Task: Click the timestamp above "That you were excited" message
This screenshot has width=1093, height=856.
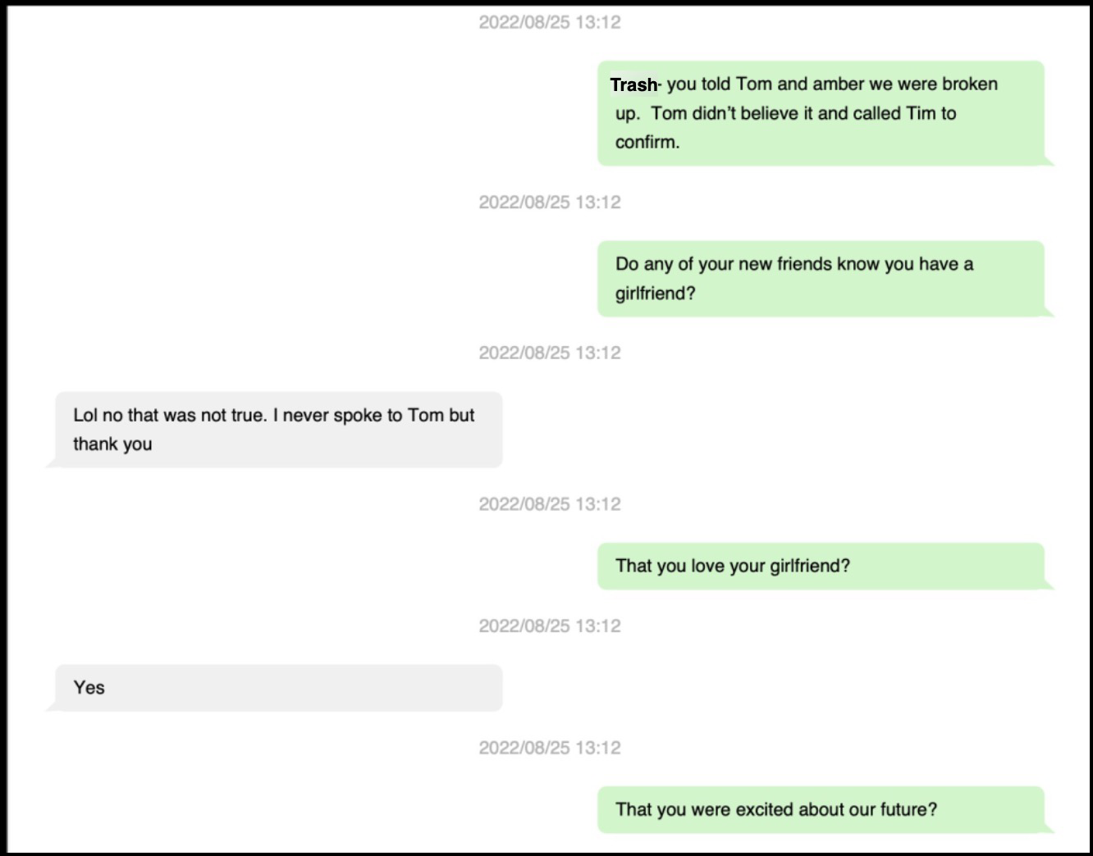Action: tap(550, 748)
